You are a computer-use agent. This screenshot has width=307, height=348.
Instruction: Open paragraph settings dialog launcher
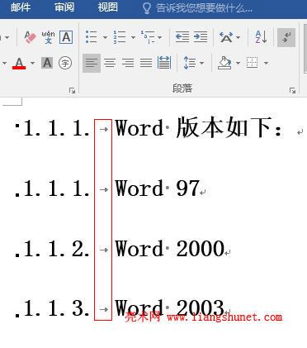292,90
